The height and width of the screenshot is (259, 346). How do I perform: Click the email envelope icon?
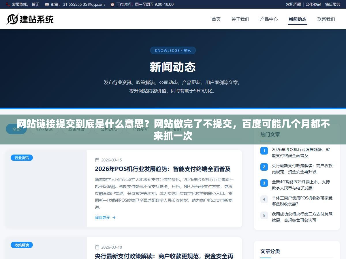pos(47,4)
